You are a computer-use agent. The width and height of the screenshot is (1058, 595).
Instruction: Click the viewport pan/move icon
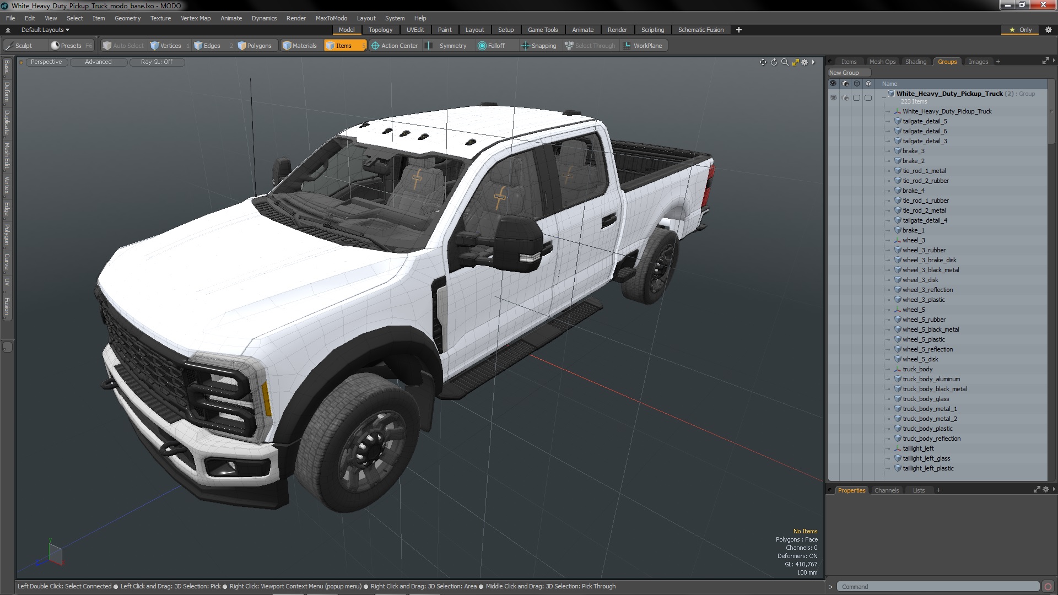[763, 62]
